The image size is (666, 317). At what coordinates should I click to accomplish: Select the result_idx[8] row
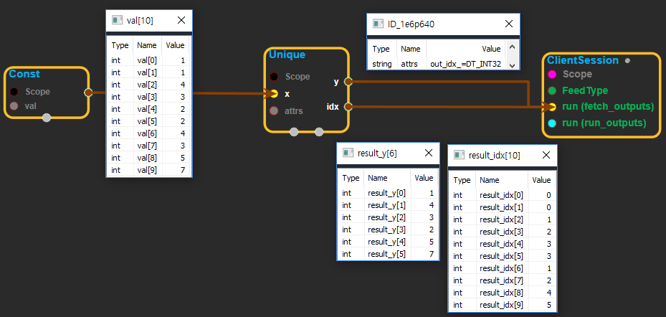click(x=501, y=293)
